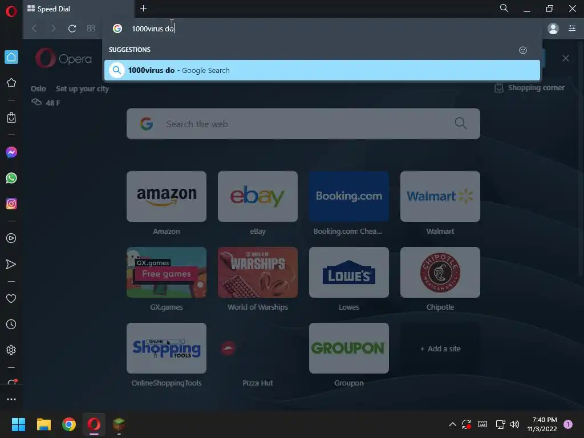Open the Lowes speed dial tile
The height and width of the screenshot is (438, 584).
(349, 272)
